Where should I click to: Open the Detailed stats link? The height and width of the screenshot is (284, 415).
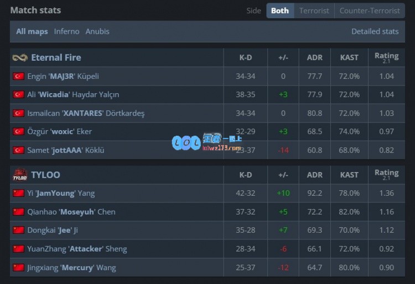point(375,31)
